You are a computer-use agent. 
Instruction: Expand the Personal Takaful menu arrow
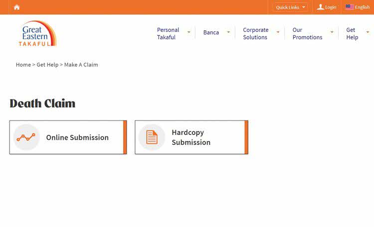click(188, 32)
